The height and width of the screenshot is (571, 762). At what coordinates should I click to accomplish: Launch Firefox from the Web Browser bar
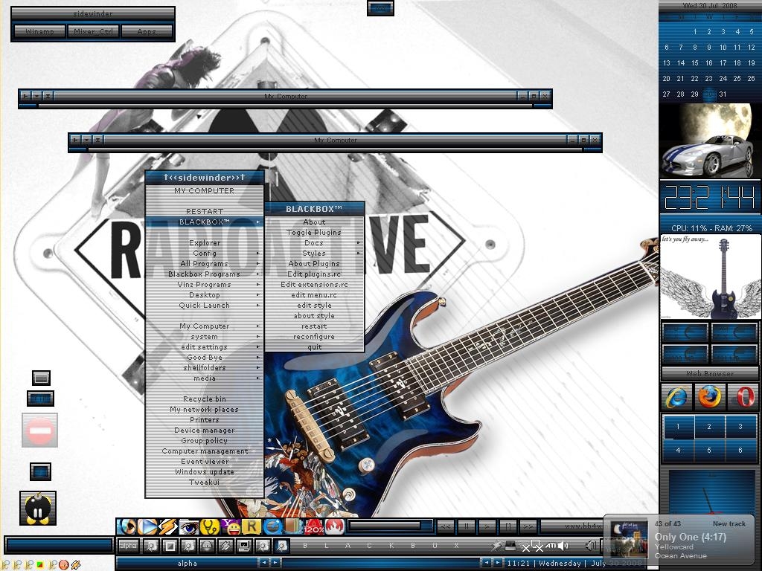click(709, 397)
